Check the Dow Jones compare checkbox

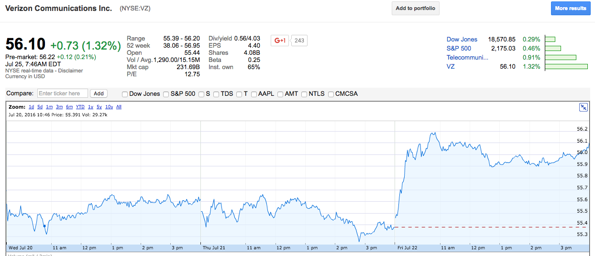coord(125,94)
